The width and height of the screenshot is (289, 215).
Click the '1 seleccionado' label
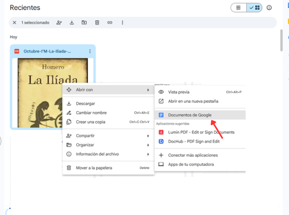pos(35,23)
